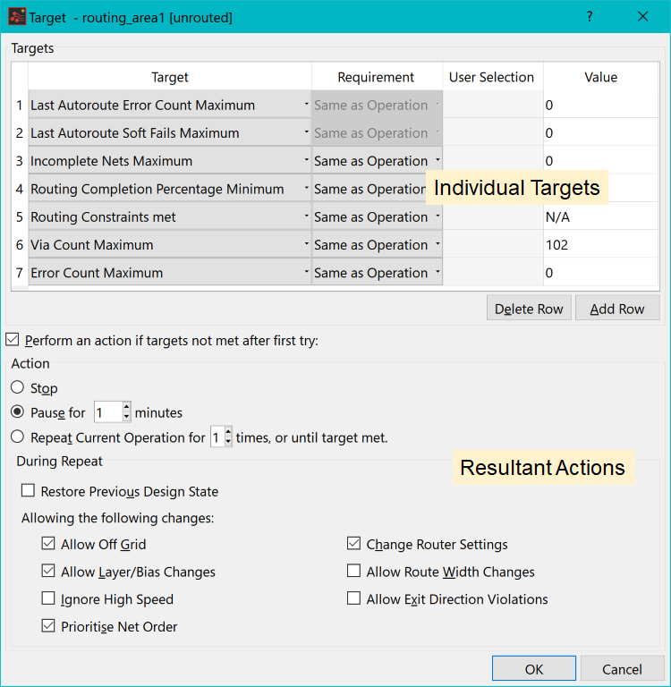
Task: Open Routing Completion Percentage Minimum dropdown
Action: (x=170, y=189)
